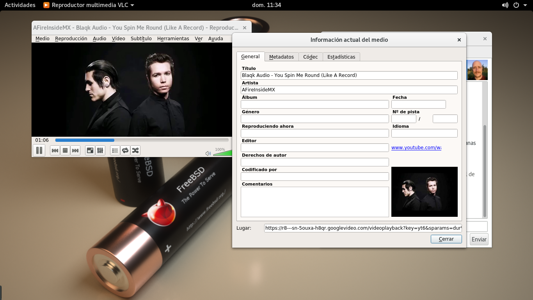The width and height of the screenshot is (533, 300).
Task: Toggle shuffle random playback icon
Action: 135,150
